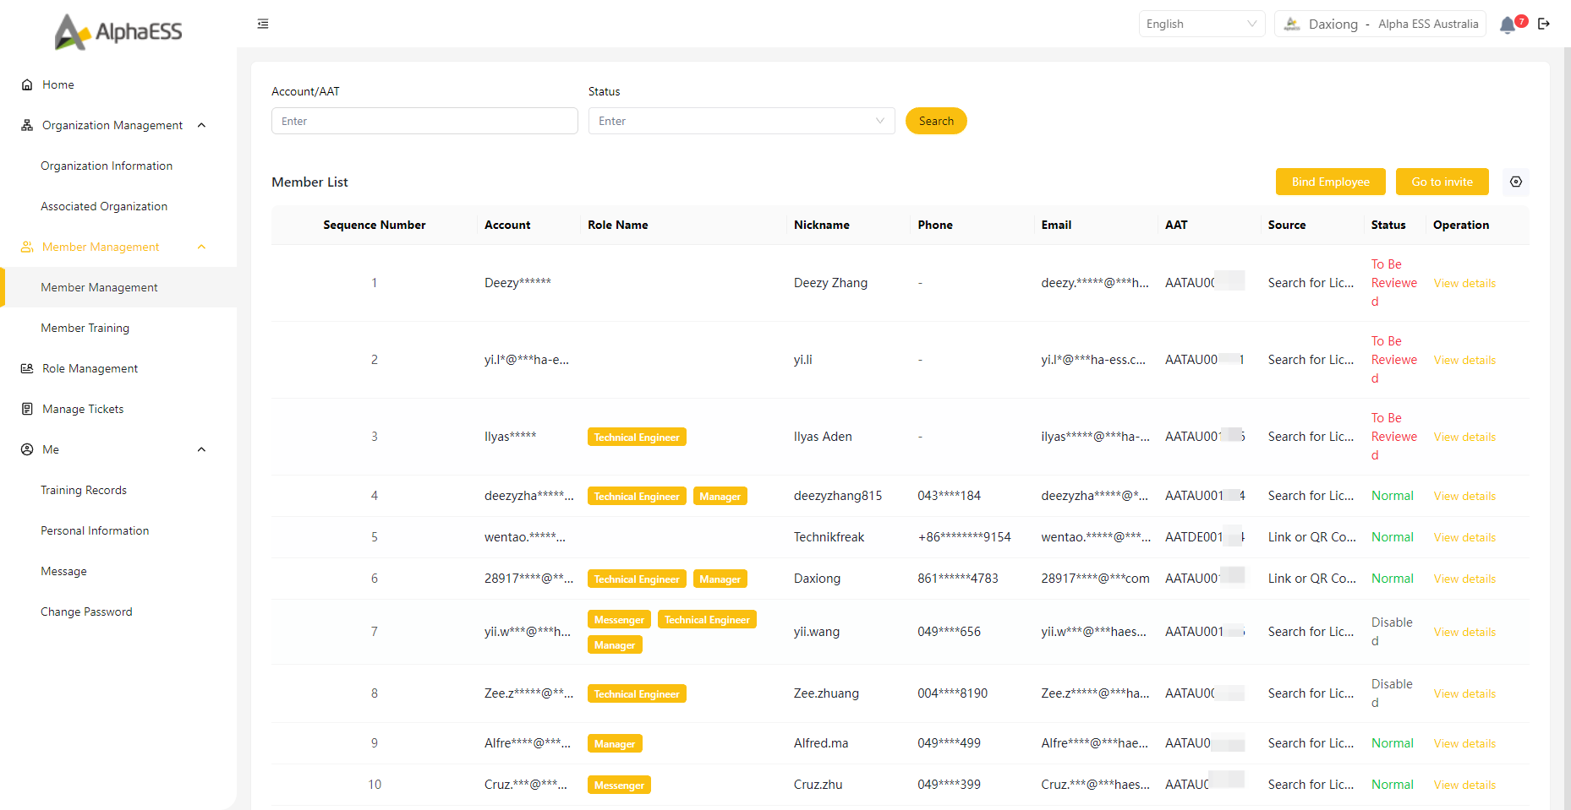Open the English language dropdown

[1201, 24]
